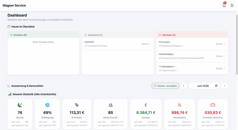Open Details of the Anwesend guest
238x130 pixels.
146,44
